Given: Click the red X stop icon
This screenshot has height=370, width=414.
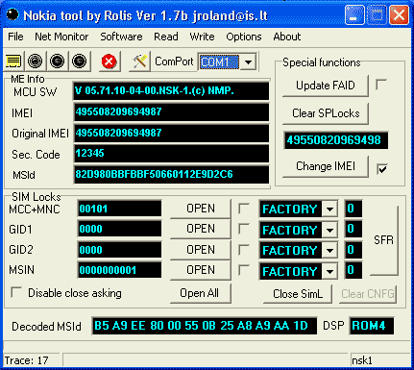Looking at the screenshot, I should [x=109, y=62].
